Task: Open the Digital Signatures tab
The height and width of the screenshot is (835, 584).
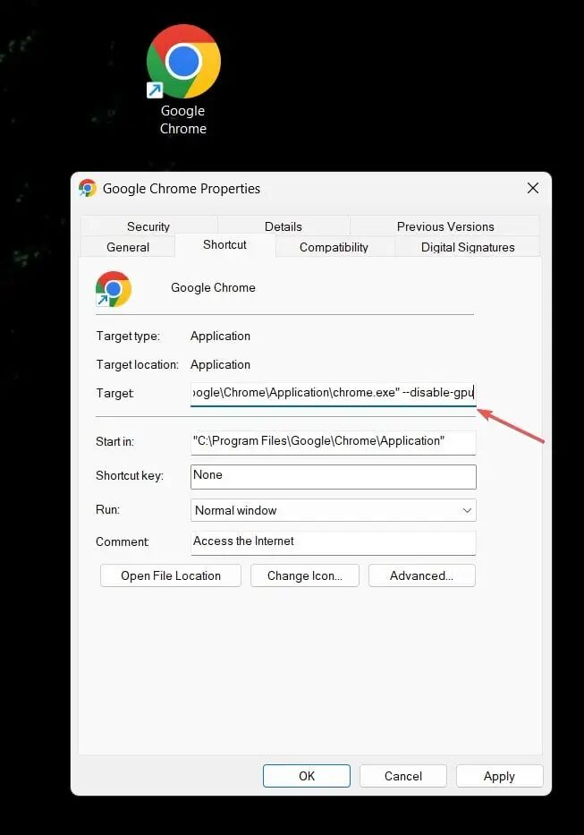Action: (x=468, y=247)
